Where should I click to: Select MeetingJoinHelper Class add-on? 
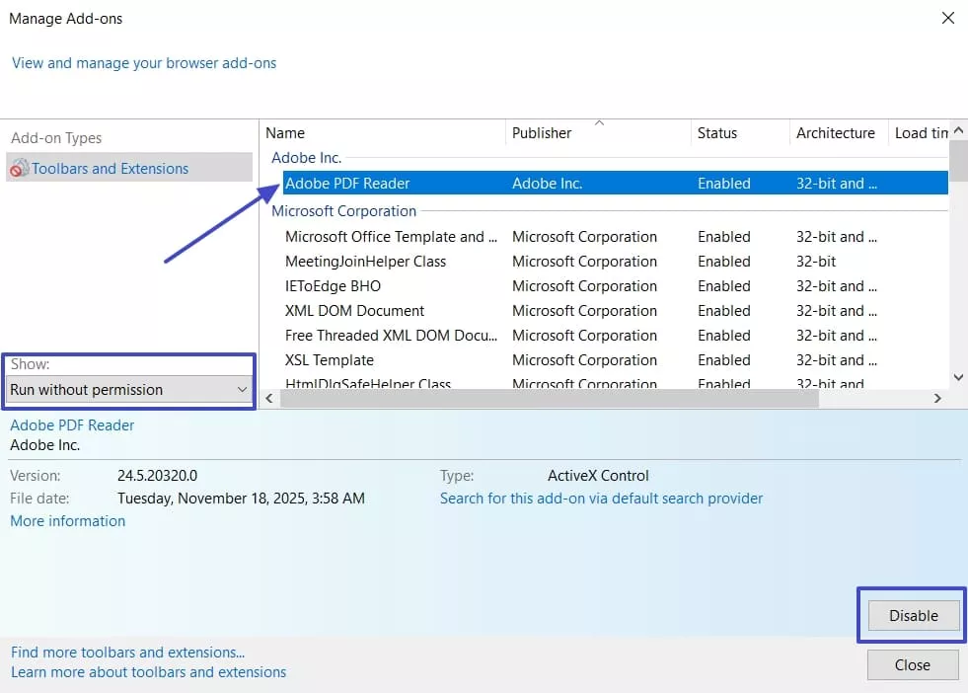(365, 262)
